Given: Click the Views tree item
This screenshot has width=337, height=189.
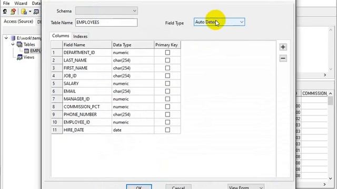Looking at the screenshot, I should 29,57.
